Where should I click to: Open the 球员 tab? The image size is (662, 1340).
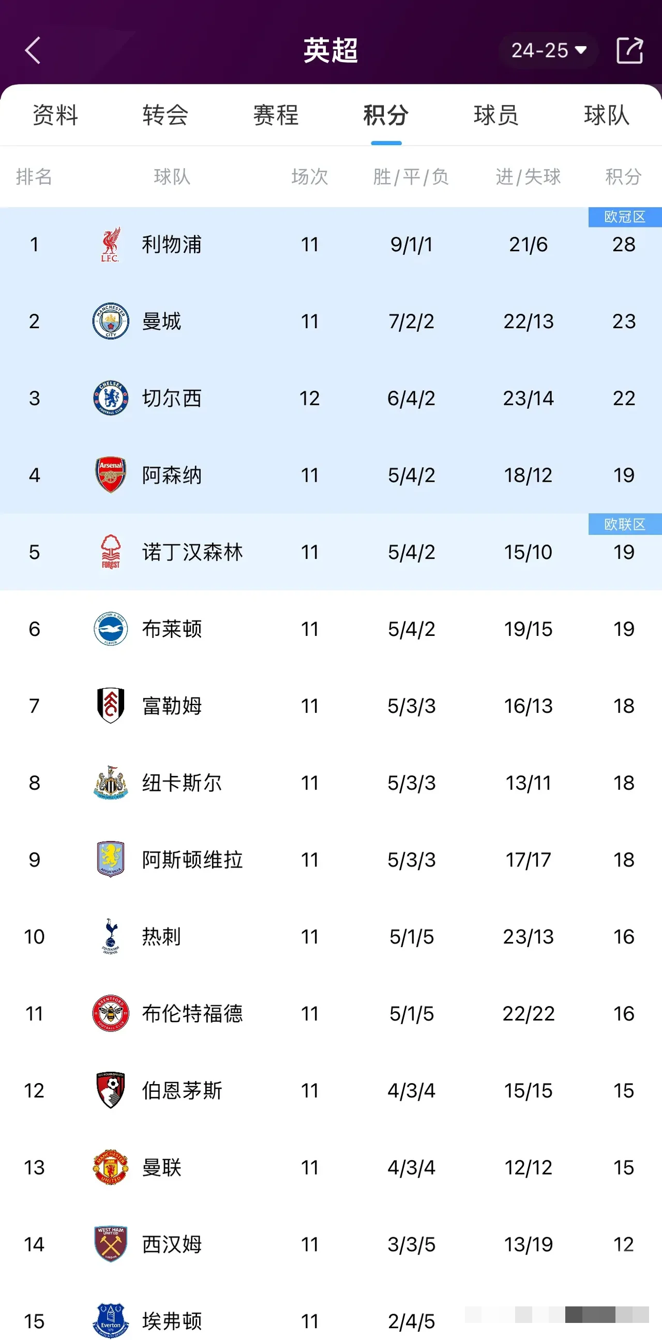click(x=496, y=115)
